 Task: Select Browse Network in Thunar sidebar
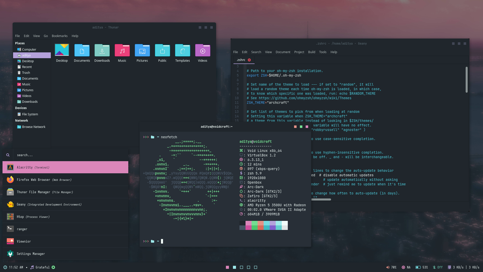(33, 127)
